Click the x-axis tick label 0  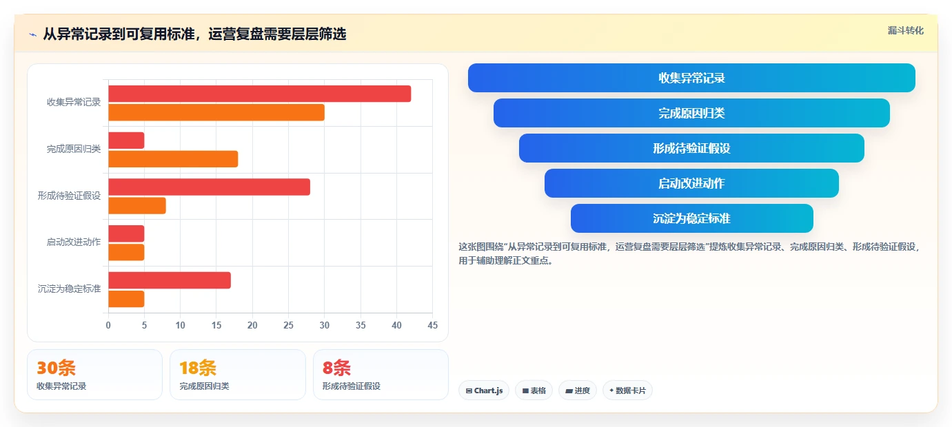[108, 325]
